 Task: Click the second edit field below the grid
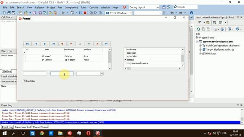coord(62,73)
